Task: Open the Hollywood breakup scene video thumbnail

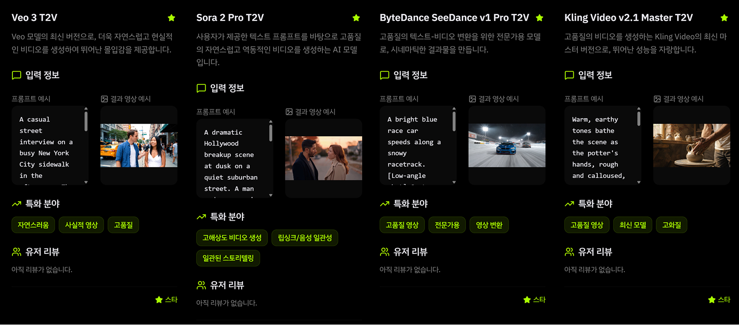Action: [x=324, y=158]
